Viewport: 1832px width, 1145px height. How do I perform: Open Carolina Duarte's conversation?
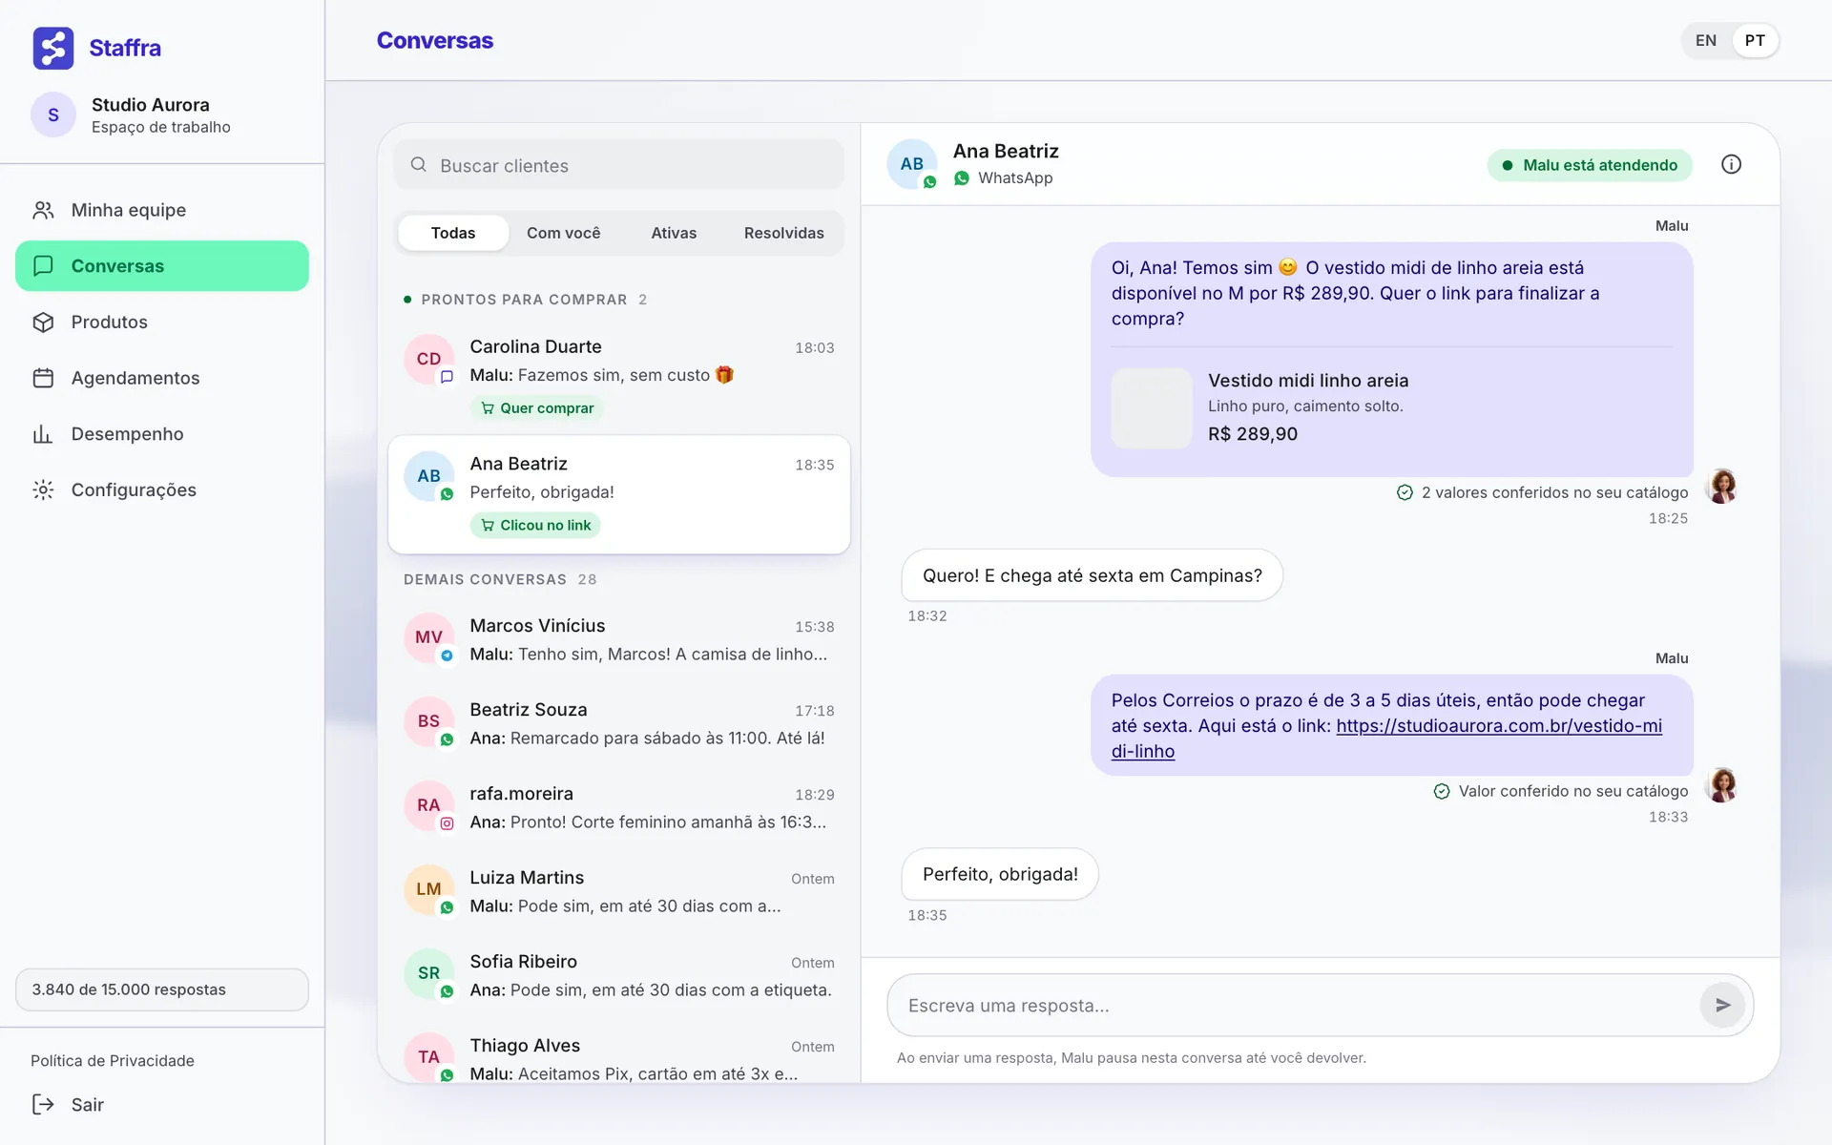(619, 376)
